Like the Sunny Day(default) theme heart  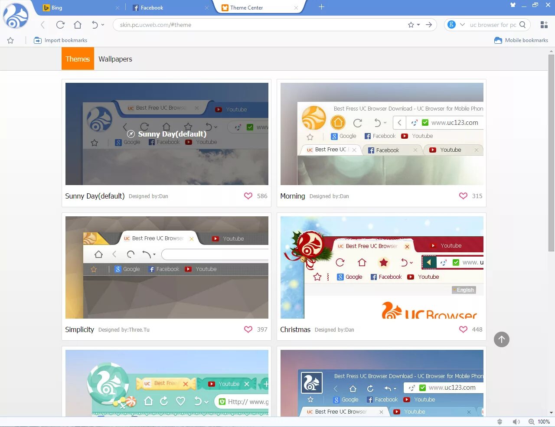(x=248, y=196)
